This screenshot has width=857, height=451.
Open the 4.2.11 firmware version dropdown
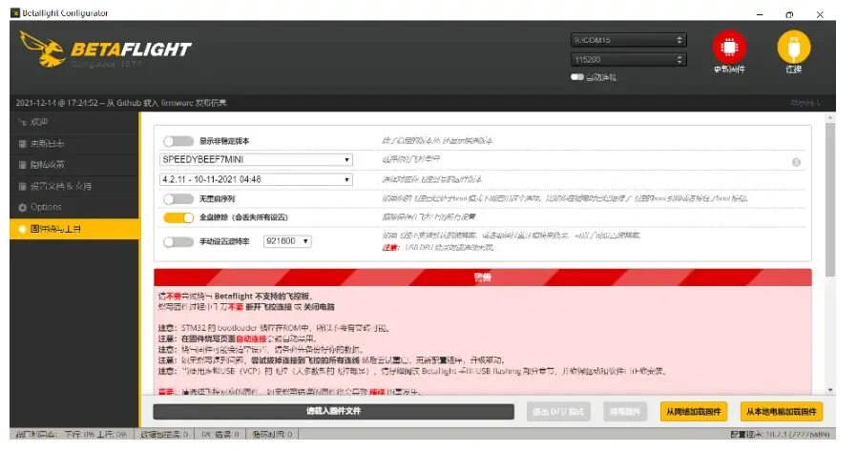256,179
